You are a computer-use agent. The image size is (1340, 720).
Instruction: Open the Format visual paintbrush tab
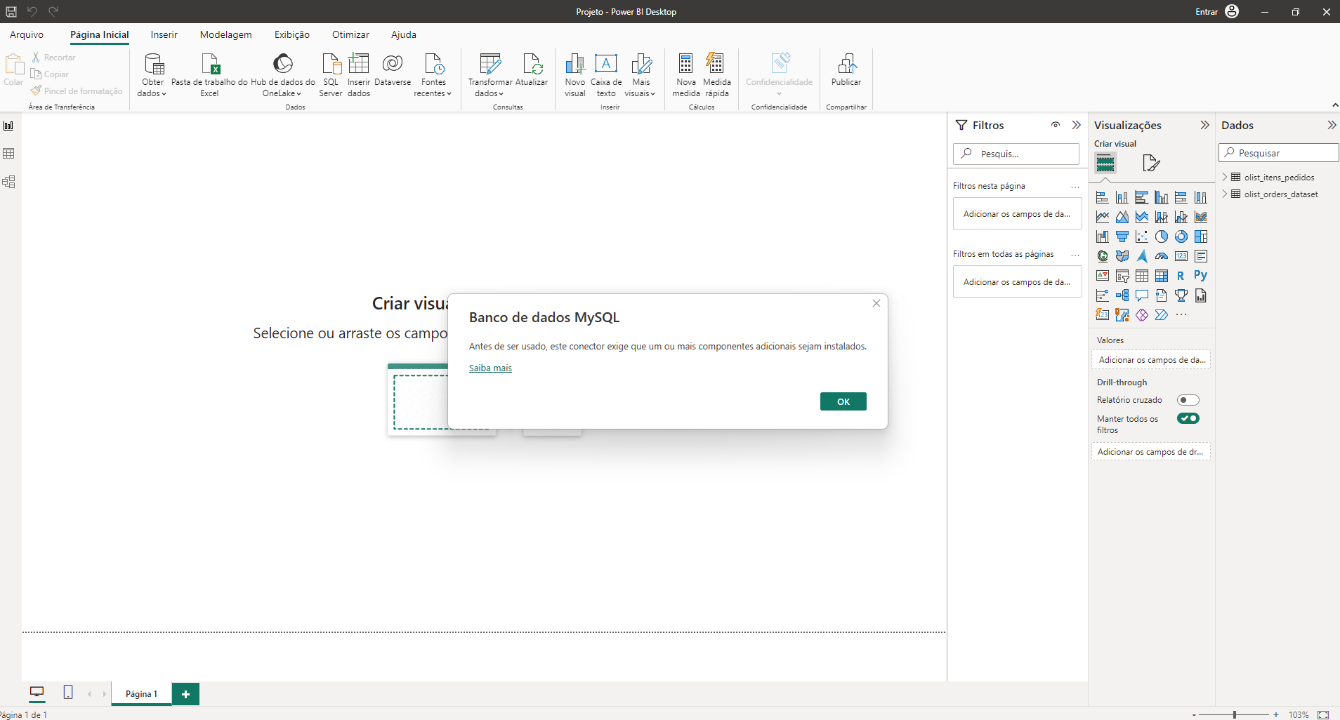[1151, 163]
